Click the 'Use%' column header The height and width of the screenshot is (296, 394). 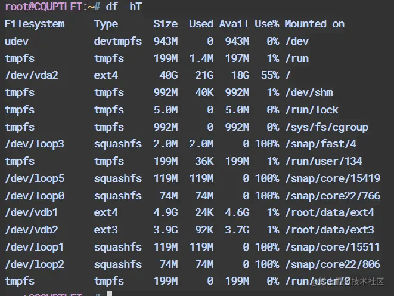266,24
